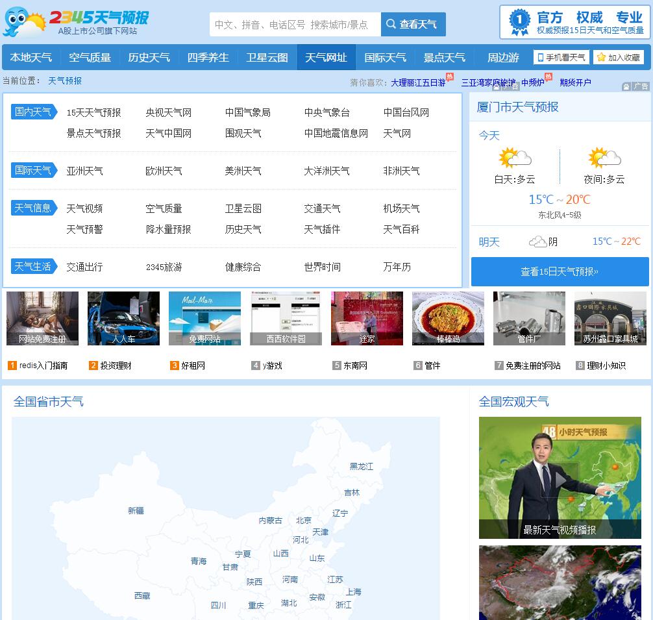Click 查看15日天气预报 button
Screen dimensions: 653x620
point(560,271)
